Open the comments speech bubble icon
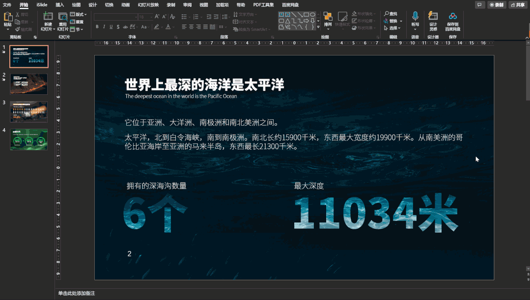 pyautogui.click(x=479, y=5)
